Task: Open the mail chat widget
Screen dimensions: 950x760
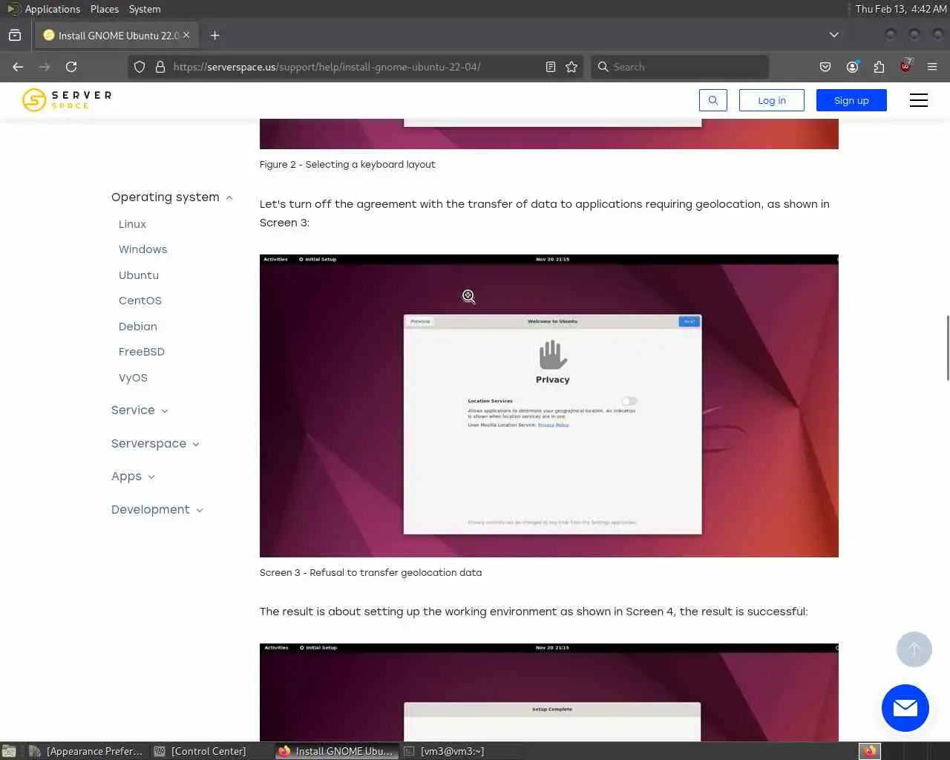Action: pyautogui.click(x=905, y=708)
